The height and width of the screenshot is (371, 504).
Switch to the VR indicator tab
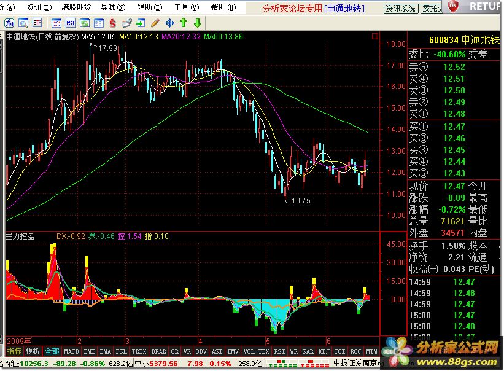pos(187,351)
